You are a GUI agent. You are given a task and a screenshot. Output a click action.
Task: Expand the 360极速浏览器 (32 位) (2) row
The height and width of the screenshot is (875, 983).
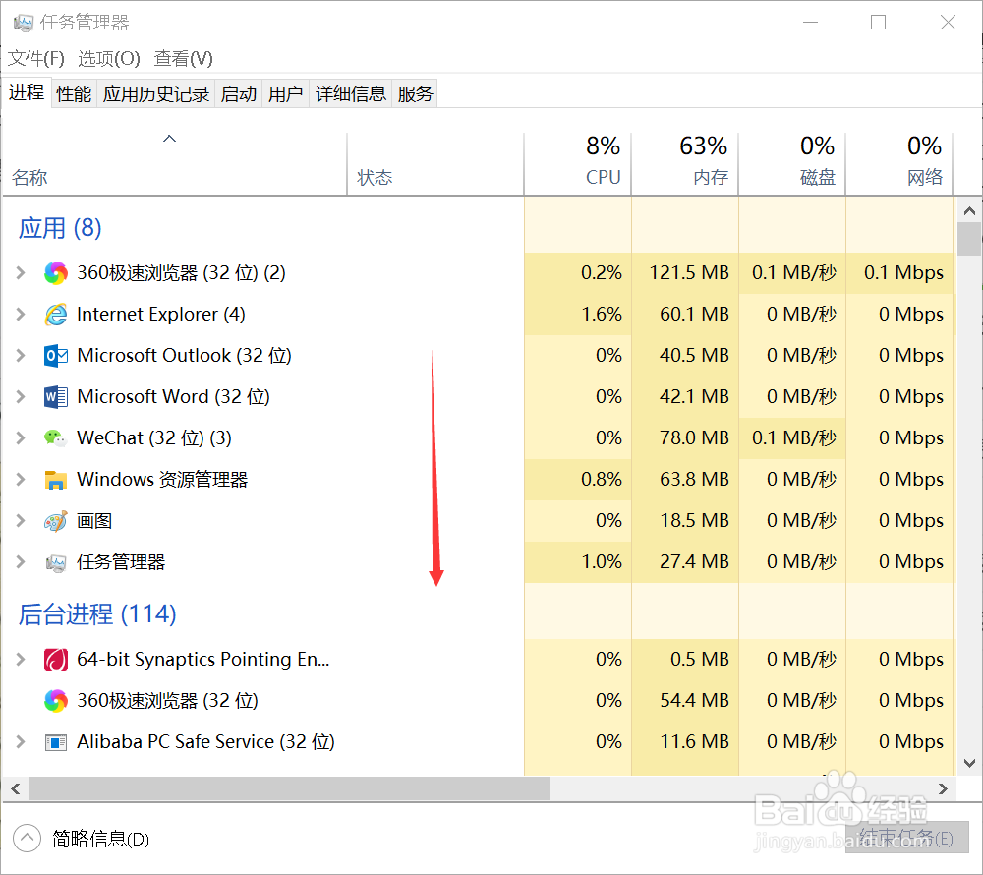tap(20, 272)
